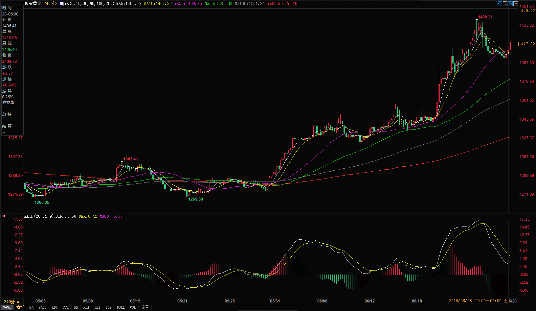This screenshot has width=536, height=311.
Task: Switch to the 指标 tab
Action: pyautogui.click(x=7, y=307)
